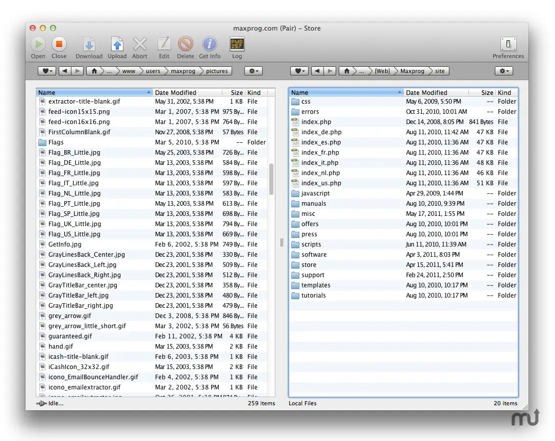Image resolution: width=555 pixels, height=441 pixels.
Task: Click the index.php file icon
Action: tap(295, 122)
